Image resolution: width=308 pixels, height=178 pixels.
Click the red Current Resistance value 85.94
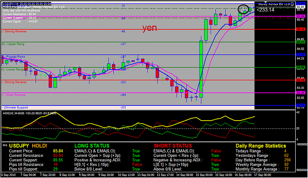(58, 156)
